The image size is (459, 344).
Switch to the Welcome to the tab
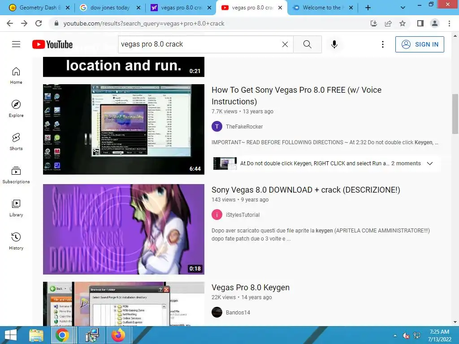[322, 8]
